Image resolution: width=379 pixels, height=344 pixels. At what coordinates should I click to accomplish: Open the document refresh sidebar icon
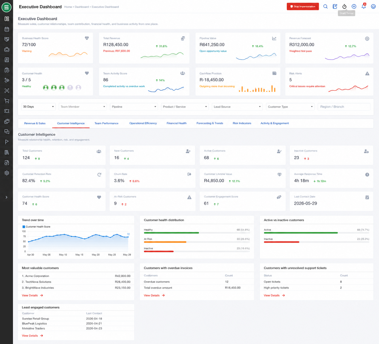click(7, 163)
